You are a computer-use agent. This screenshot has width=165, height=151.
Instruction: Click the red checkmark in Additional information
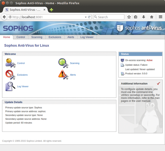(158, 83)
